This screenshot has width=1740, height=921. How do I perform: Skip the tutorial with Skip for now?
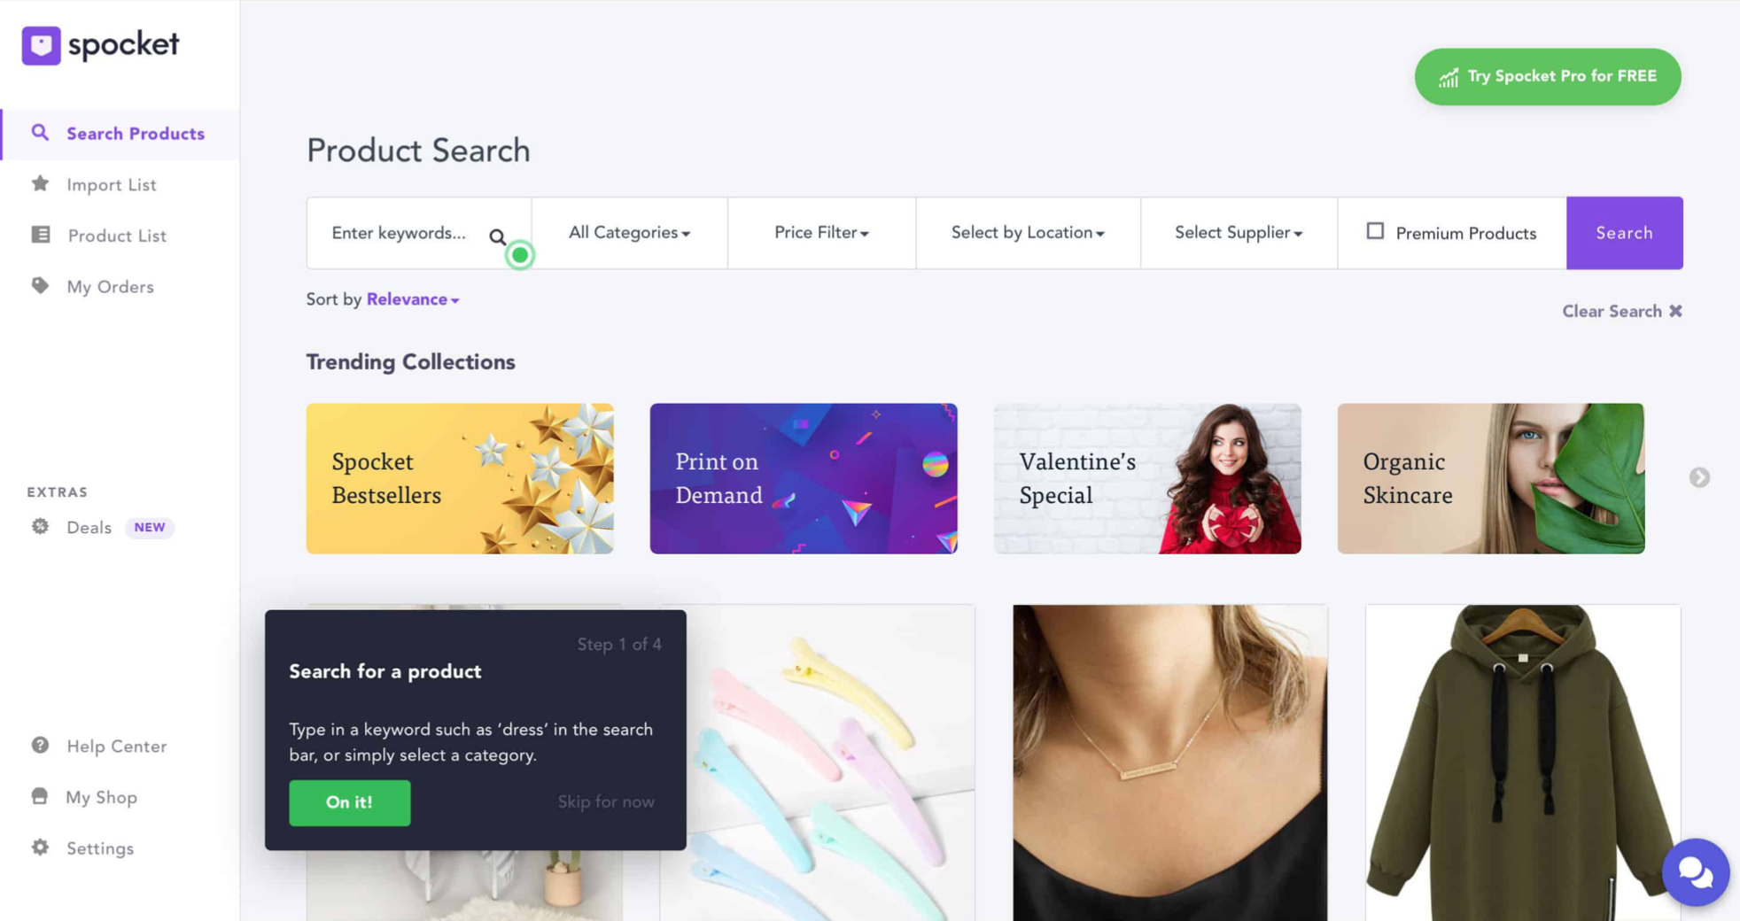click(x=606, y=801)
